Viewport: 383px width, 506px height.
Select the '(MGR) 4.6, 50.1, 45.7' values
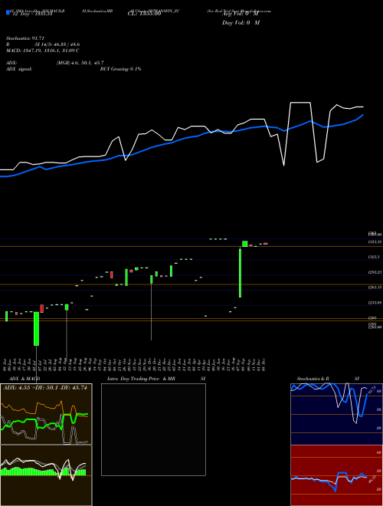point(80,63)
